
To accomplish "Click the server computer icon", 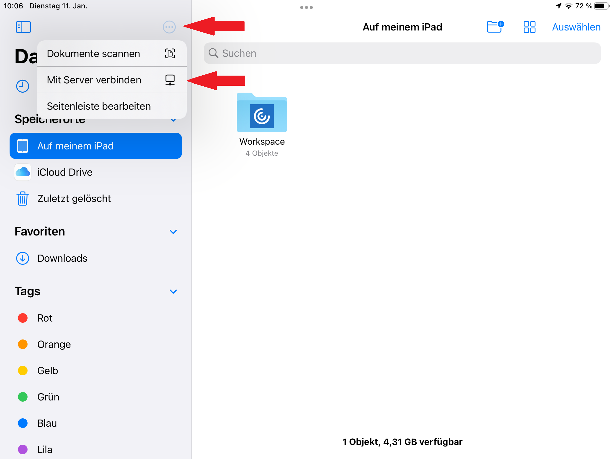I will click(170, 80).
